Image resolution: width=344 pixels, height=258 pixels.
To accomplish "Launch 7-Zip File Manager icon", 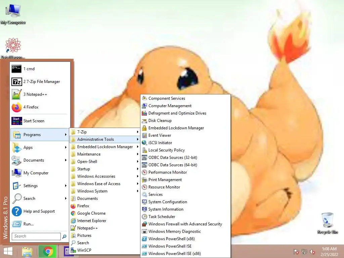I will tap(16, 82).
